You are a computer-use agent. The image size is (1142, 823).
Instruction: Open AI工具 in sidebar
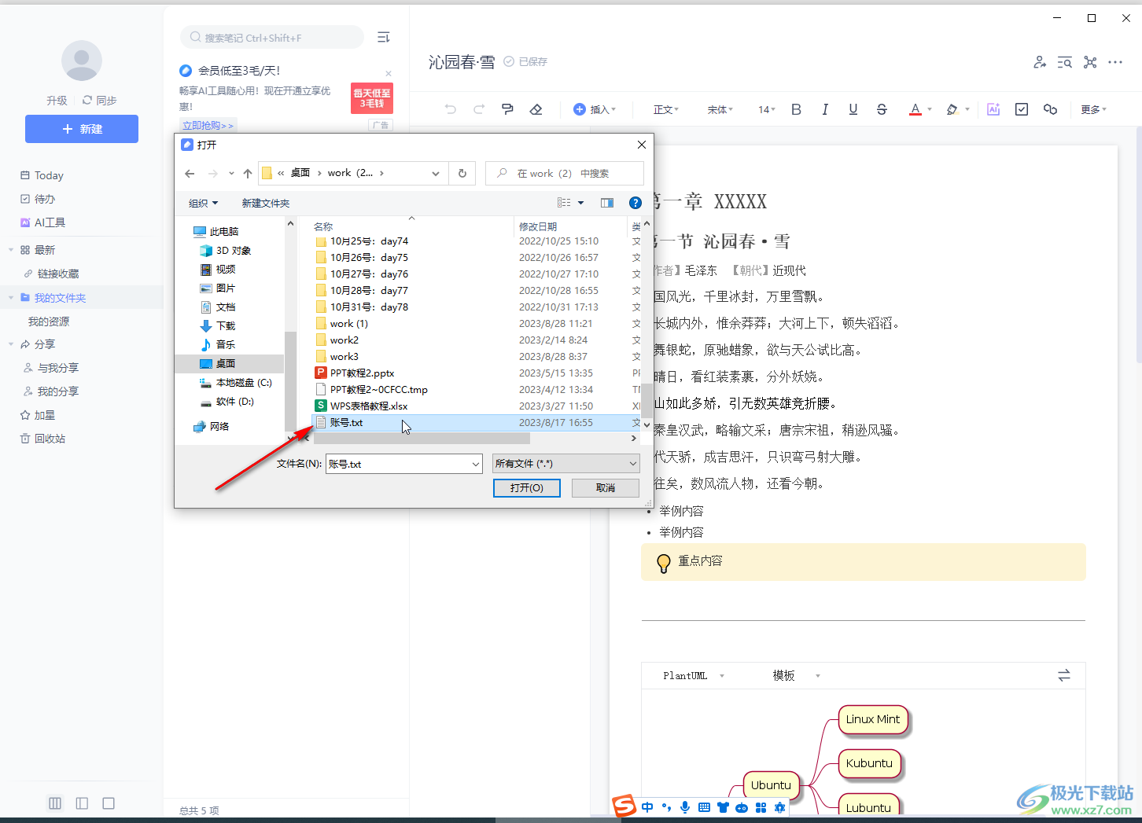click(x=50, y=222)
